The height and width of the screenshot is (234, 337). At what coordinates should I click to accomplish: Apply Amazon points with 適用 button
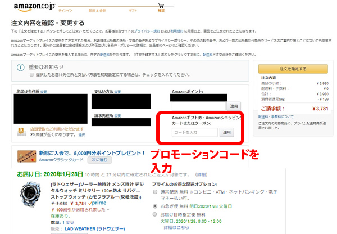[x=234, y=106]
